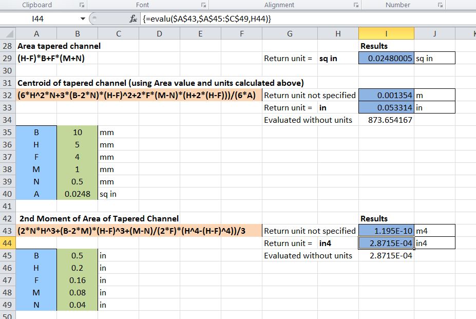Viewport: 476px width, 319px height.
Task: Select column A header
Action: (36, 34)
